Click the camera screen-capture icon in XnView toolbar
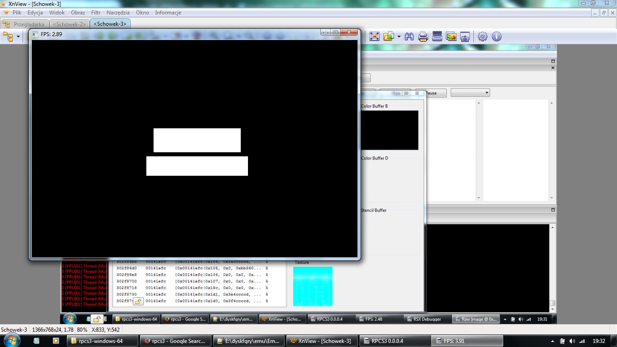The height and width of the screenshot is (347, 617). pos(465,37)
